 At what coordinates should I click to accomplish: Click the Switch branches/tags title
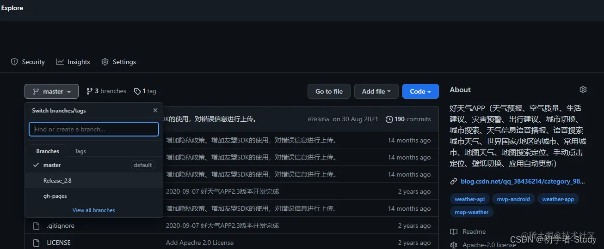tap(59, 111)
